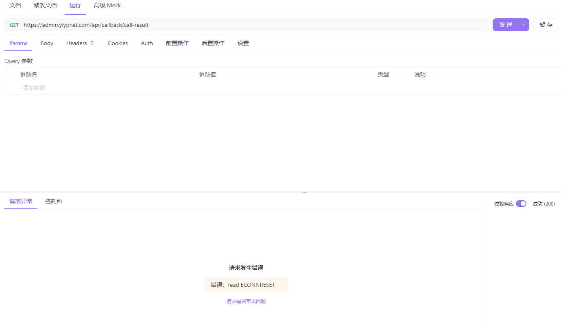Switch to the 文档 tab
Screen dimensions: 561x327
[15, 5]
